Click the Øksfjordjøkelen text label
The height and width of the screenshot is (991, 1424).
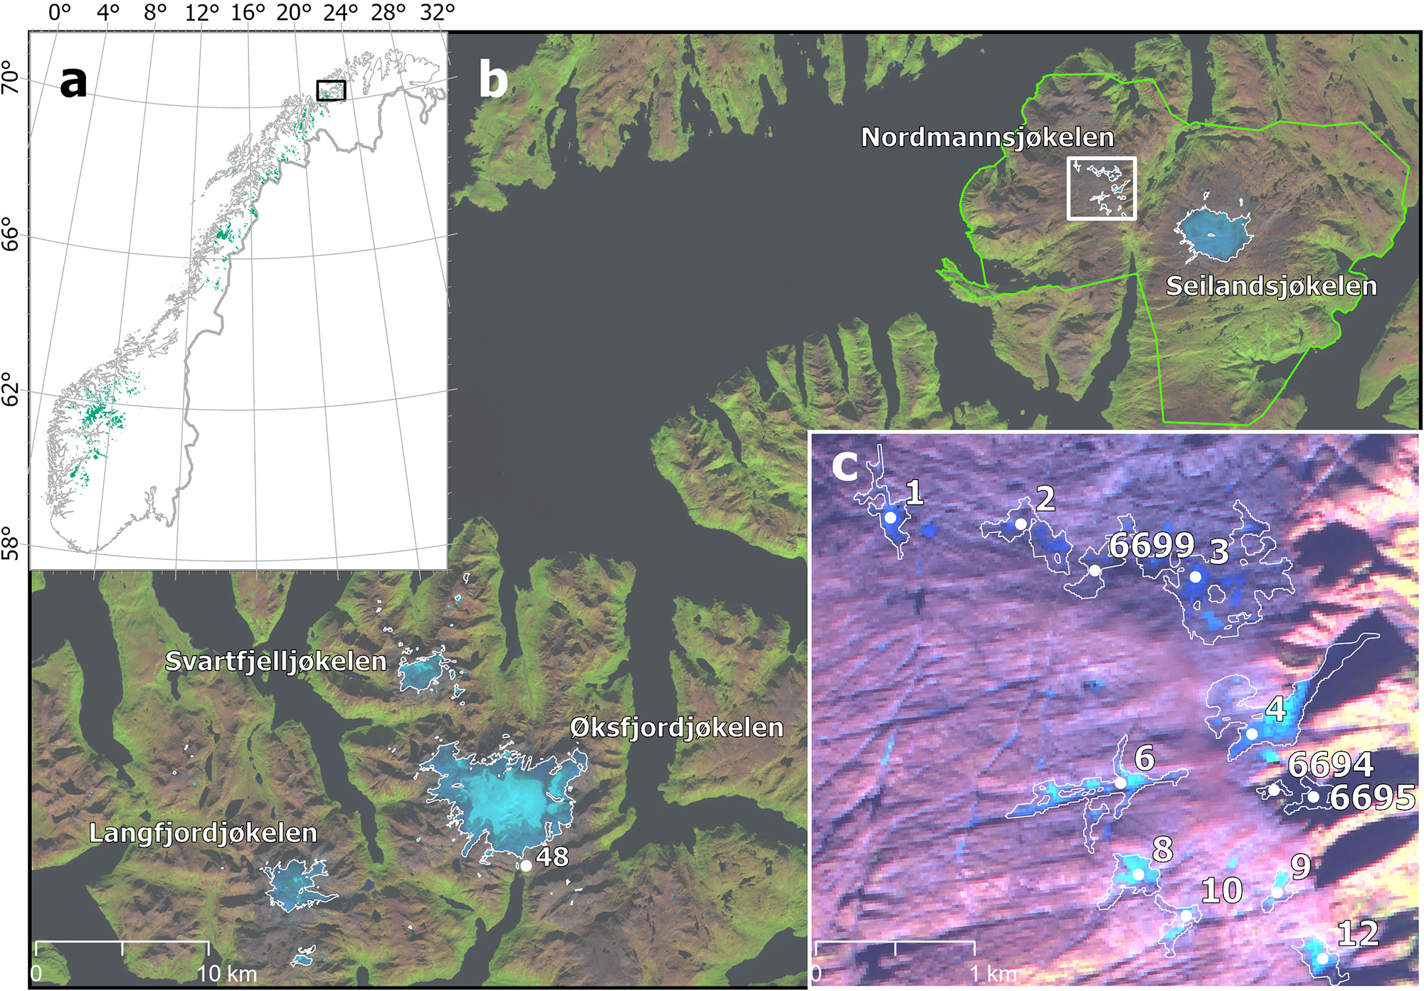676,727
